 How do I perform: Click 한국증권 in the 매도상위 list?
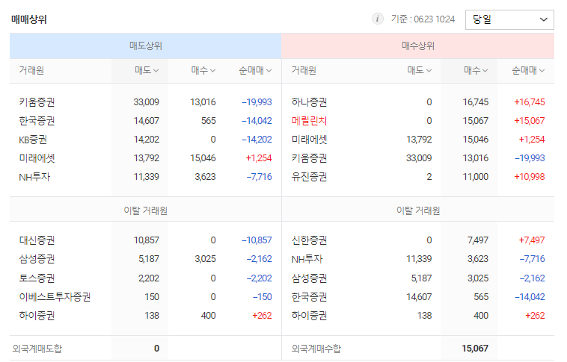point(37,121)
